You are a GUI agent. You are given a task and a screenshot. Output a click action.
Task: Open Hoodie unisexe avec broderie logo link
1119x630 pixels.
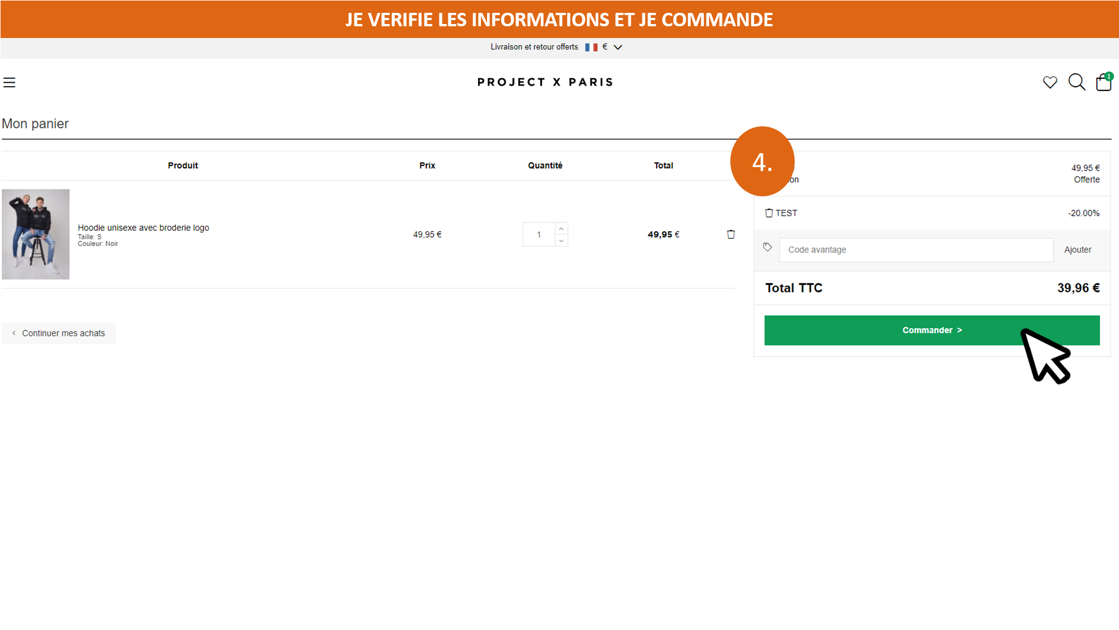143,228
